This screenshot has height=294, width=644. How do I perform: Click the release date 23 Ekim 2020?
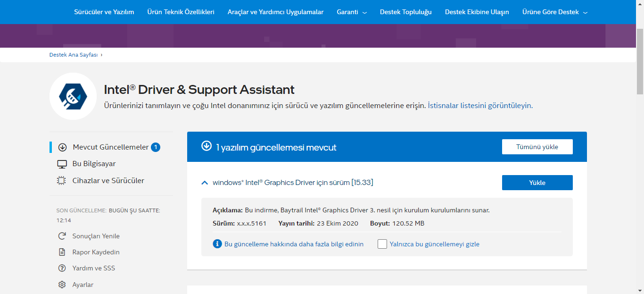coord(338,223)
